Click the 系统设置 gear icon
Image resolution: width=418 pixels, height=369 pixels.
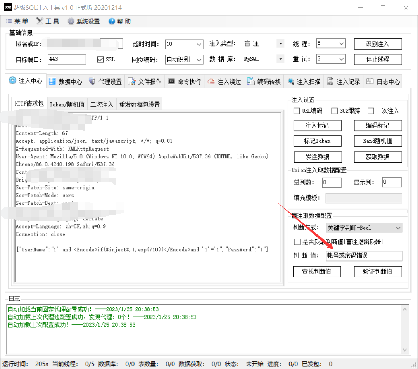click(x=71, y=21)
